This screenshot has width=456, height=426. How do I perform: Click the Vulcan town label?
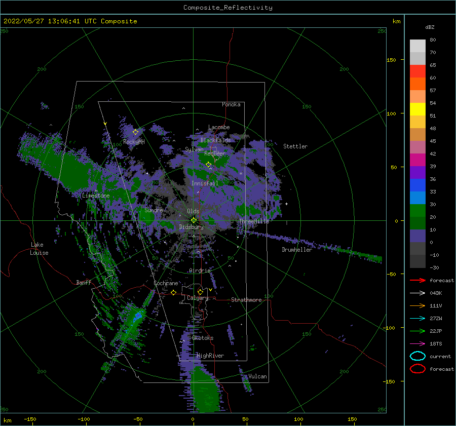(x=258, y=376)
